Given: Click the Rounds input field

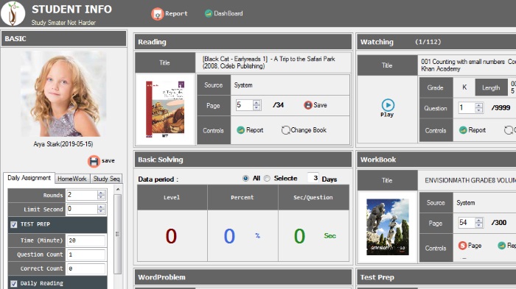Looking at the screenshot, I should pos(82,195).
